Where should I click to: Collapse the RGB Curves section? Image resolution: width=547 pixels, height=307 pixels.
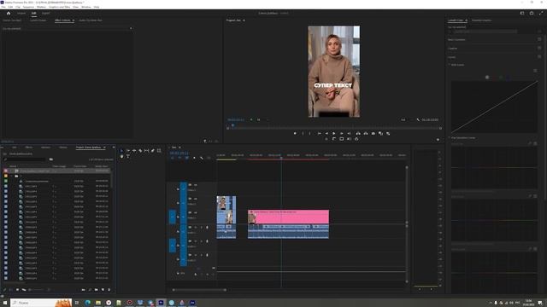click(x=450, y=65)
